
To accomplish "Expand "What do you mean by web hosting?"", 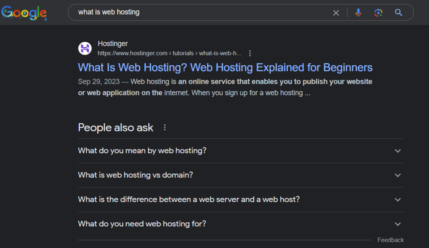I will click(241, 151).
